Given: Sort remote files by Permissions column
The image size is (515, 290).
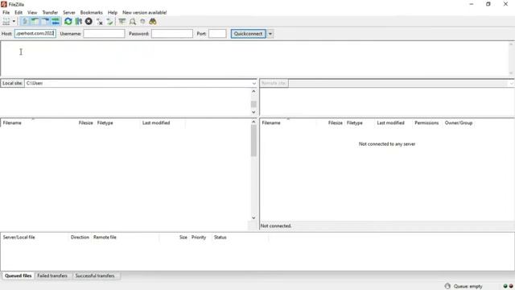Looking at the screenshot, I should click(426, 122).
